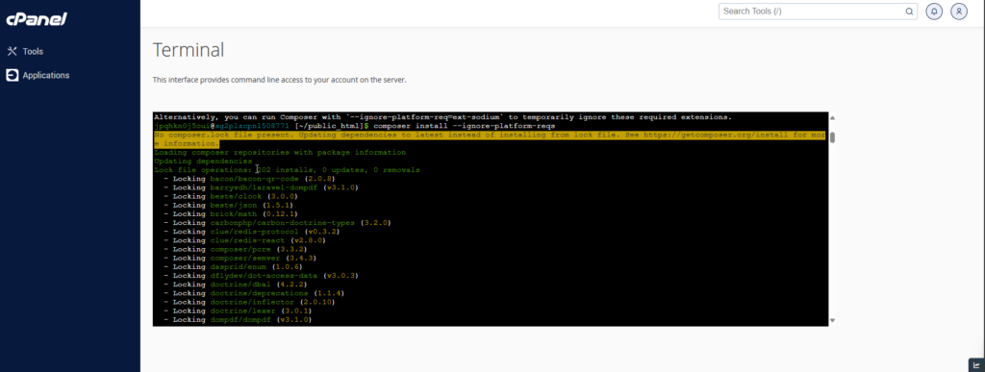Click the 'Locking composer/semver' line
985x372 pixels.
(240, 258)
